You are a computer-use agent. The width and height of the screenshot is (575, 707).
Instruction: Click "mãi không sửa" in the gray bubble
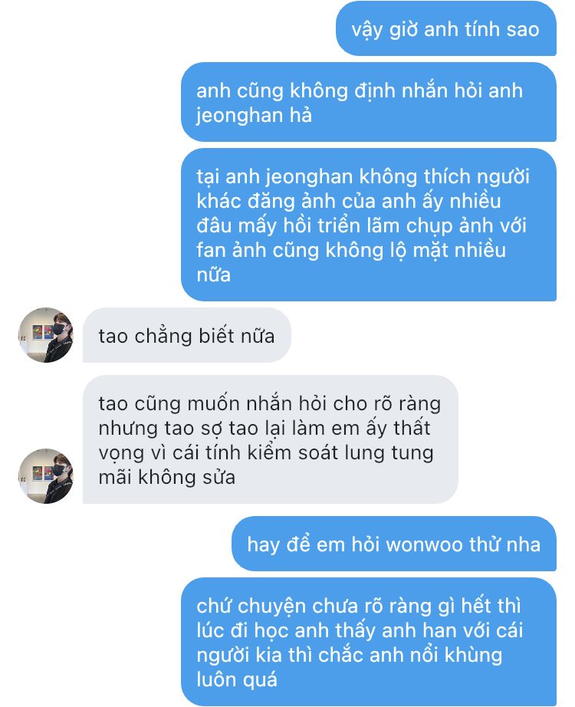pyautogui.click(x=167, y=477)
